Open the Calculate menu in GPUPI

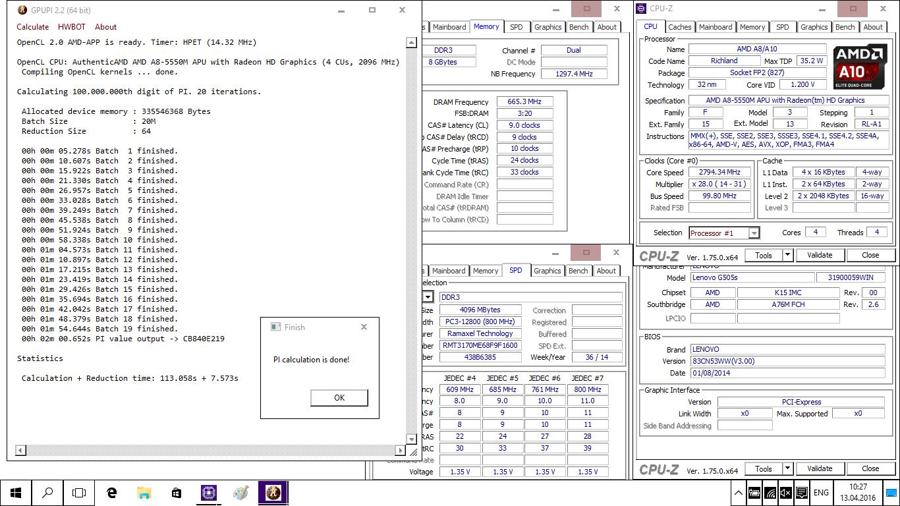(x=33, y=27)
